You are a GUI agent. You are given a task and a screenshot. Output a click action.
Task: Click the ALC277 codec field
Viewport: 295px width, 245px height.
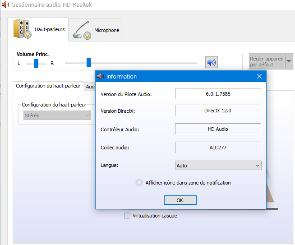tap(218, 148)
